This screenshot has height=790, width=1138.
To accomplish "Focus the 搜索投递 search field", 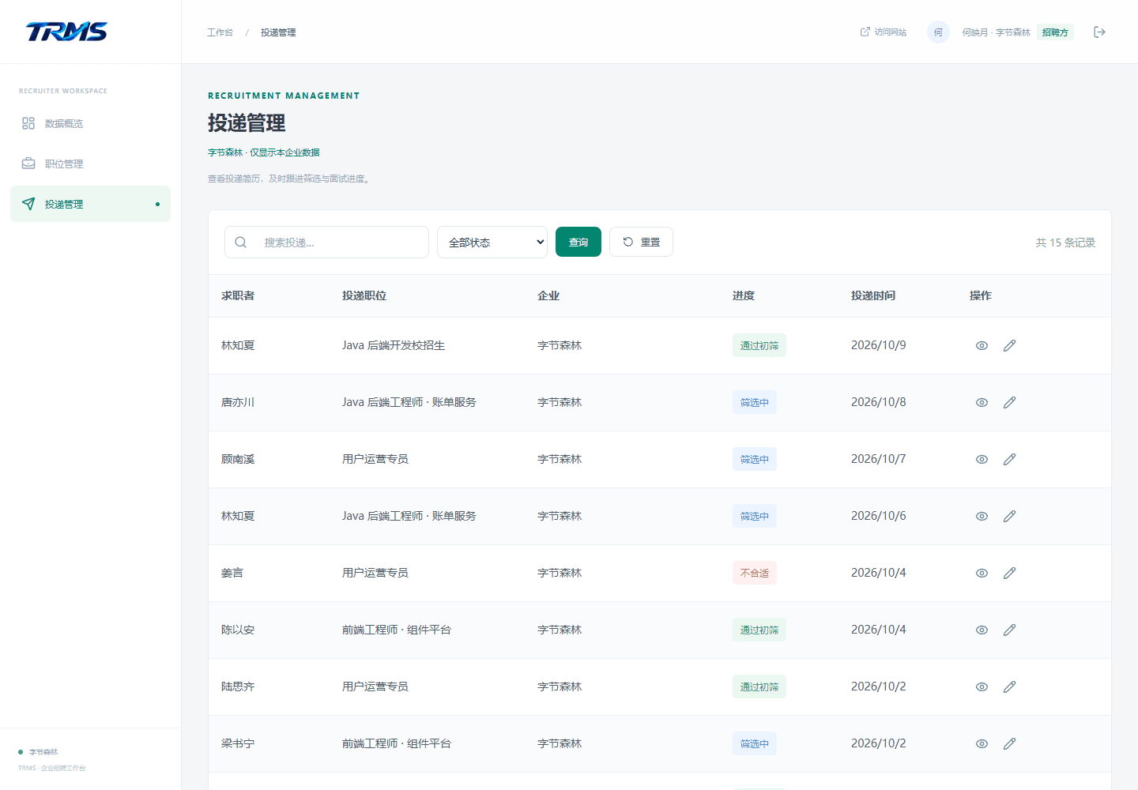I will point(326,242).
